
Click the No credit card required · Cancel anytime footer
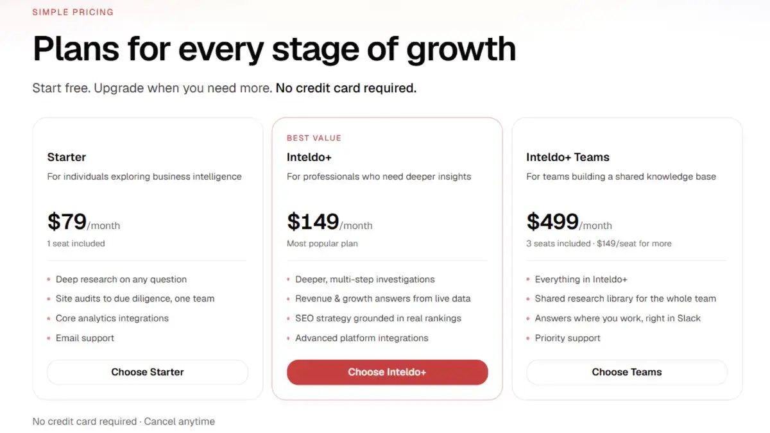pos(124,421)
